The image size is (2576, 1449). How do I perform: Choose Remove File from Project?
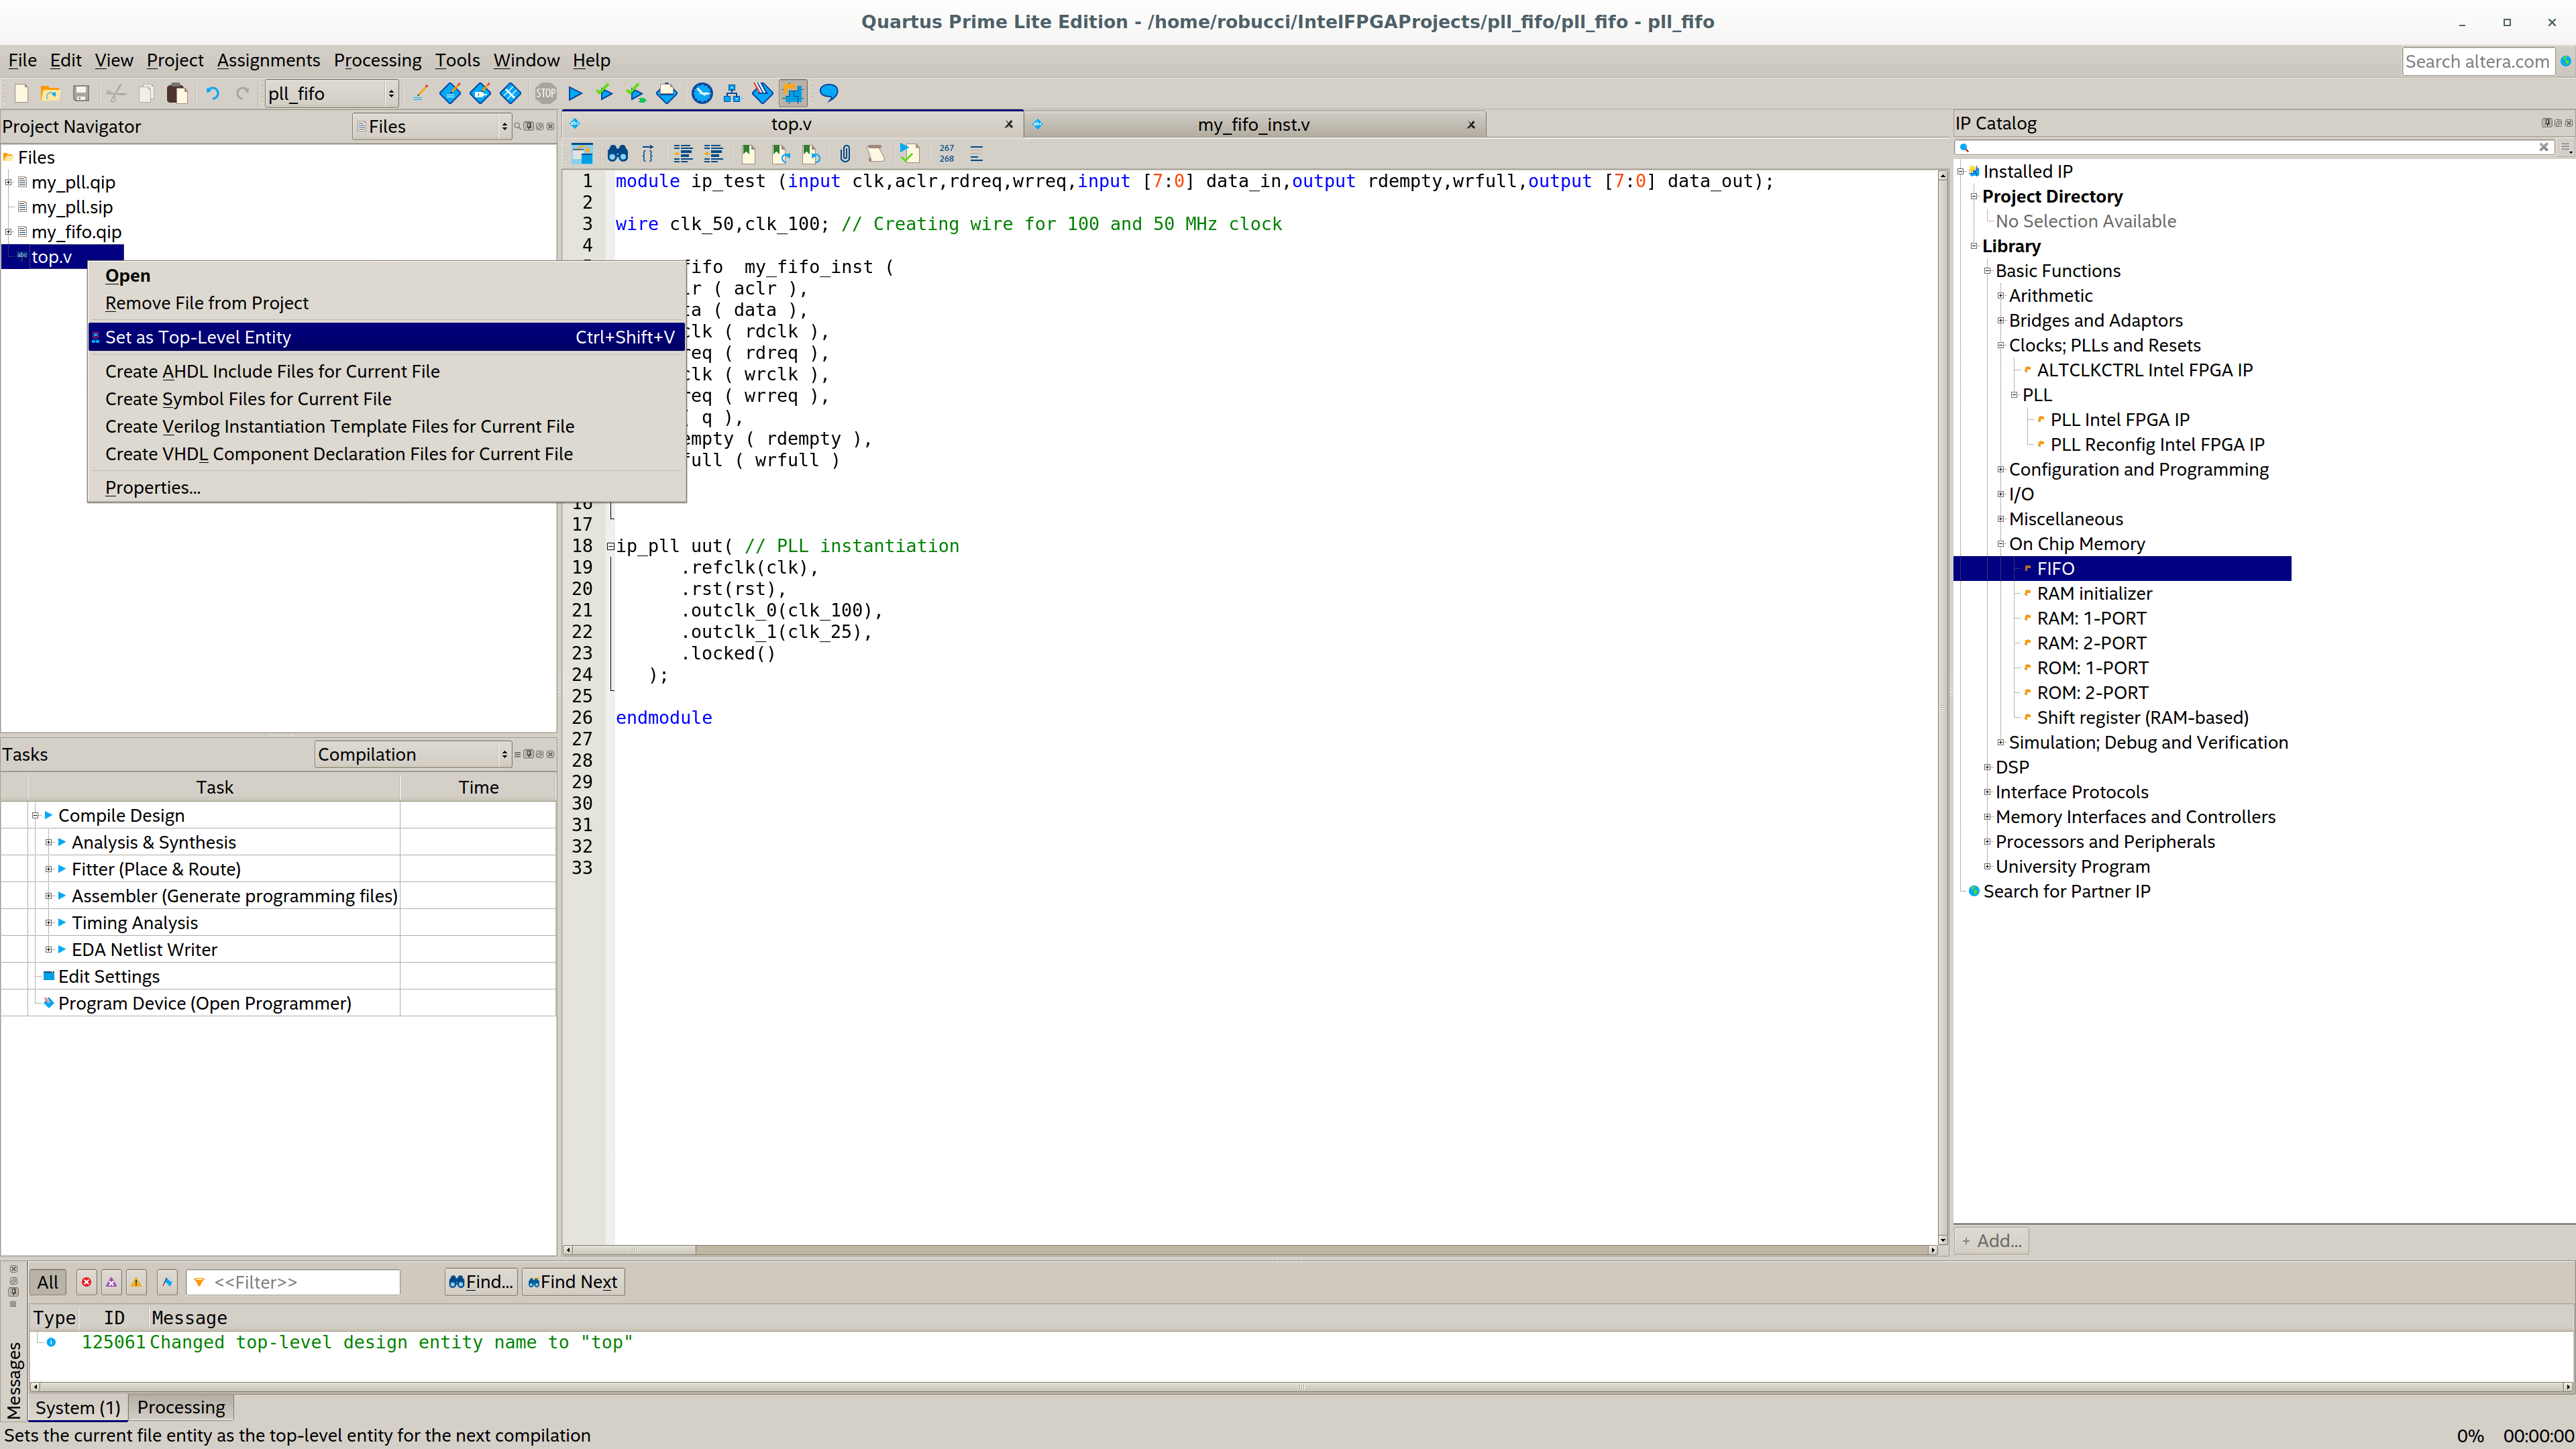pyautogui.click(x=207, y=303)
